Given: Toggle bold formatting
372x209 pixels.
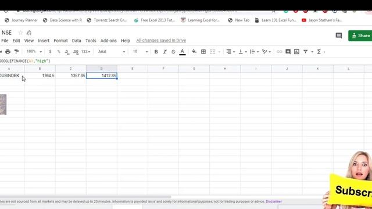Looking at the screenshot, I should pos(156,52).
